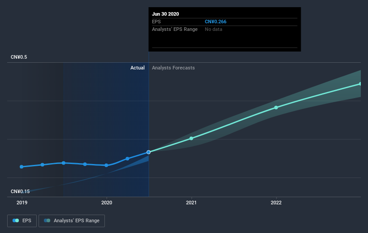This screenshot has height=233, width=368.
Task: Select the 2021 forecast EPS data point
Action: (x=191, y=138)
